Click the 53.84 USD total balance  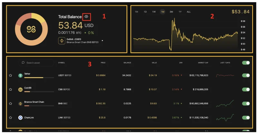point(76,25)
